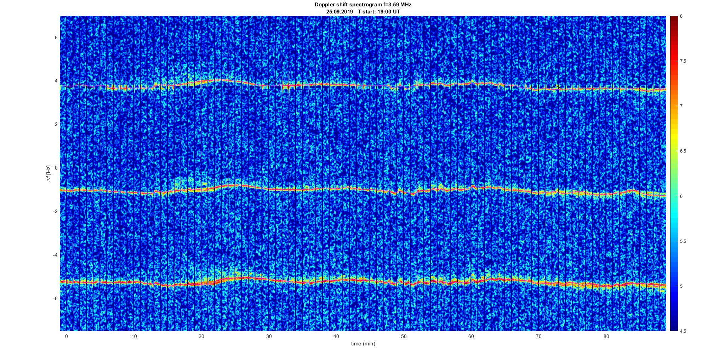Click the upper signal trace near 4 Hz
Image resolution: width=708 pixels, height=355 pixels.
point(363,85)
